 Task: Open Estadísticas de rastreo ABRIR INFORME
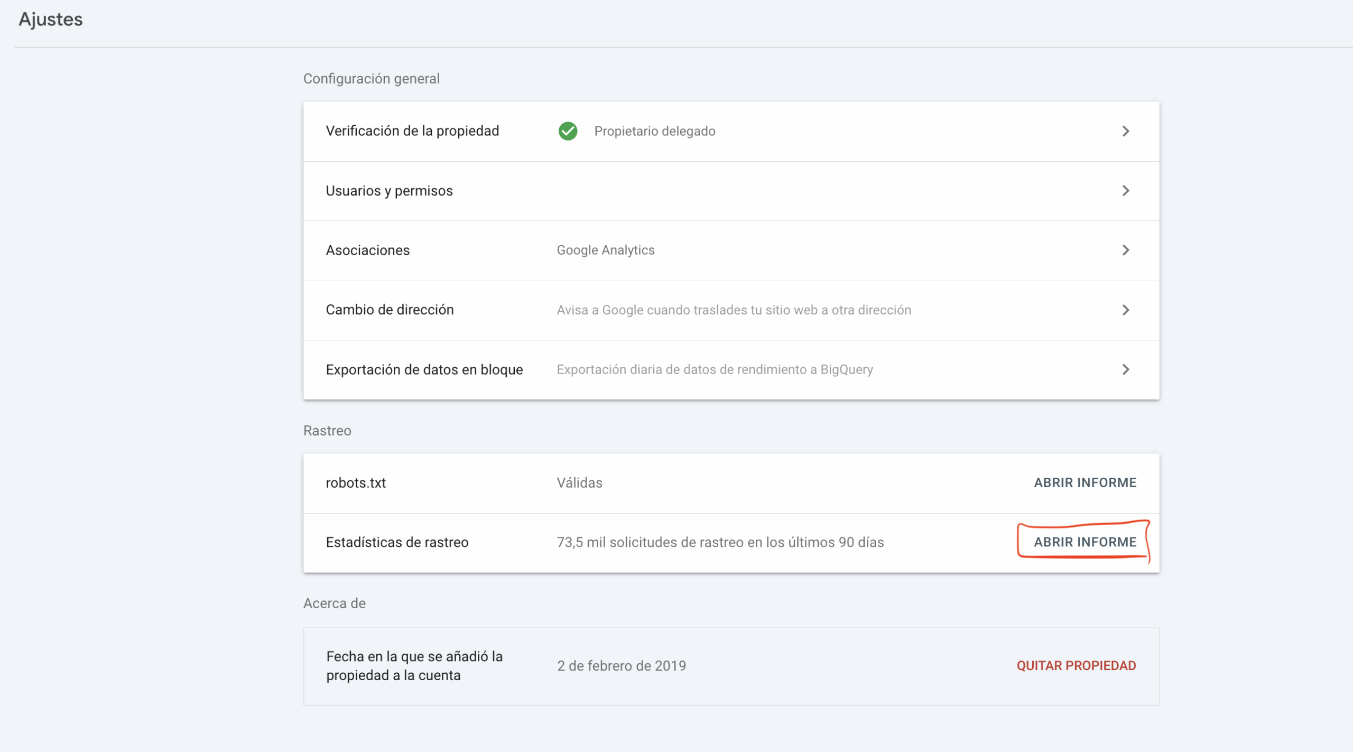1085,542
